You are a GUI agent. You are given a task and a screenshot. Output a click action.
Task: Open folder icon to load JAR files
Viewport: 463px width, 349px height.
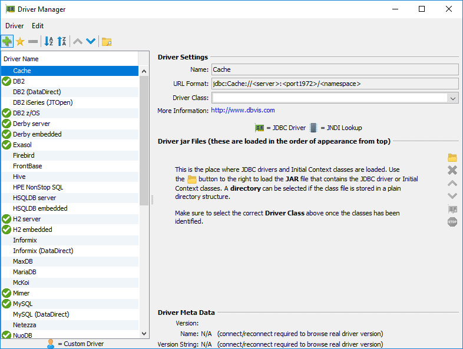coord(452,158)
